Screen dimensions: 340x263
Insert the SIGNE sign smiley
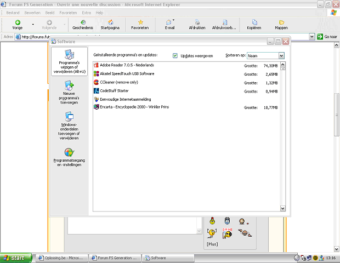227,233
